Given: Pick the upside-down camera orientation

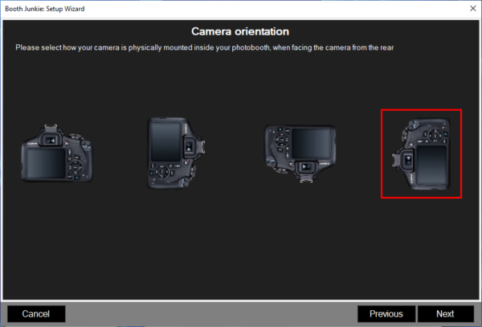Looking at the screenshot, I should [299, 152].
